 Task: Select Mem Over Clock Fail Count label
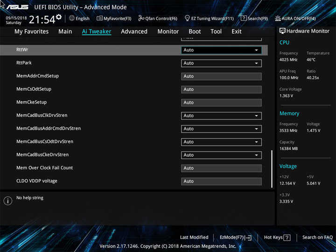[x=45, y=168]
